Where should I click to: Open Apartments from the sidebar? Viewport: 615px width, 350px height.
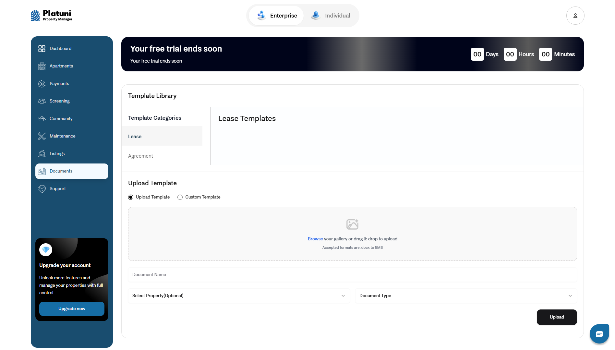click(72, 66)
